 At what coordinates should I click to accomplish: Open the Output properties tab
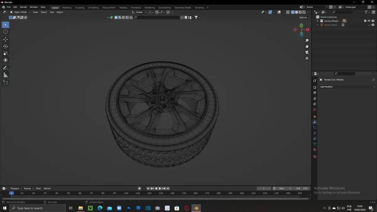tap(314, 93)
